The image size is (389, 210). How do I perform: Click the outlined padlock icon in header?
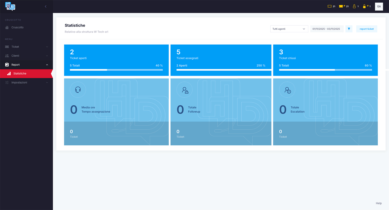(354, 6)
